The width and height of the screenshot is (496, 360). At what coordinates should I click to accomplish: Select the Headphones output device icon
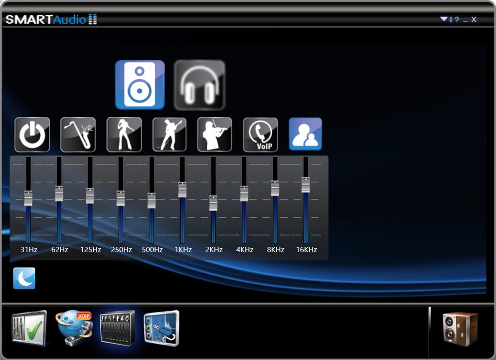pos(200,85)
